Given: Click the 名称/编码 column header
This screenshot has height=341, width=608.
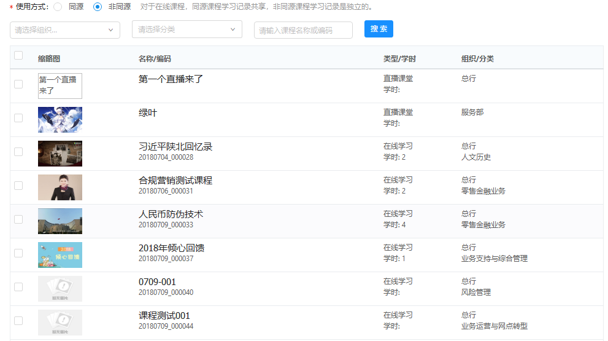Looking at the screenshot, I should coord(155,59).
